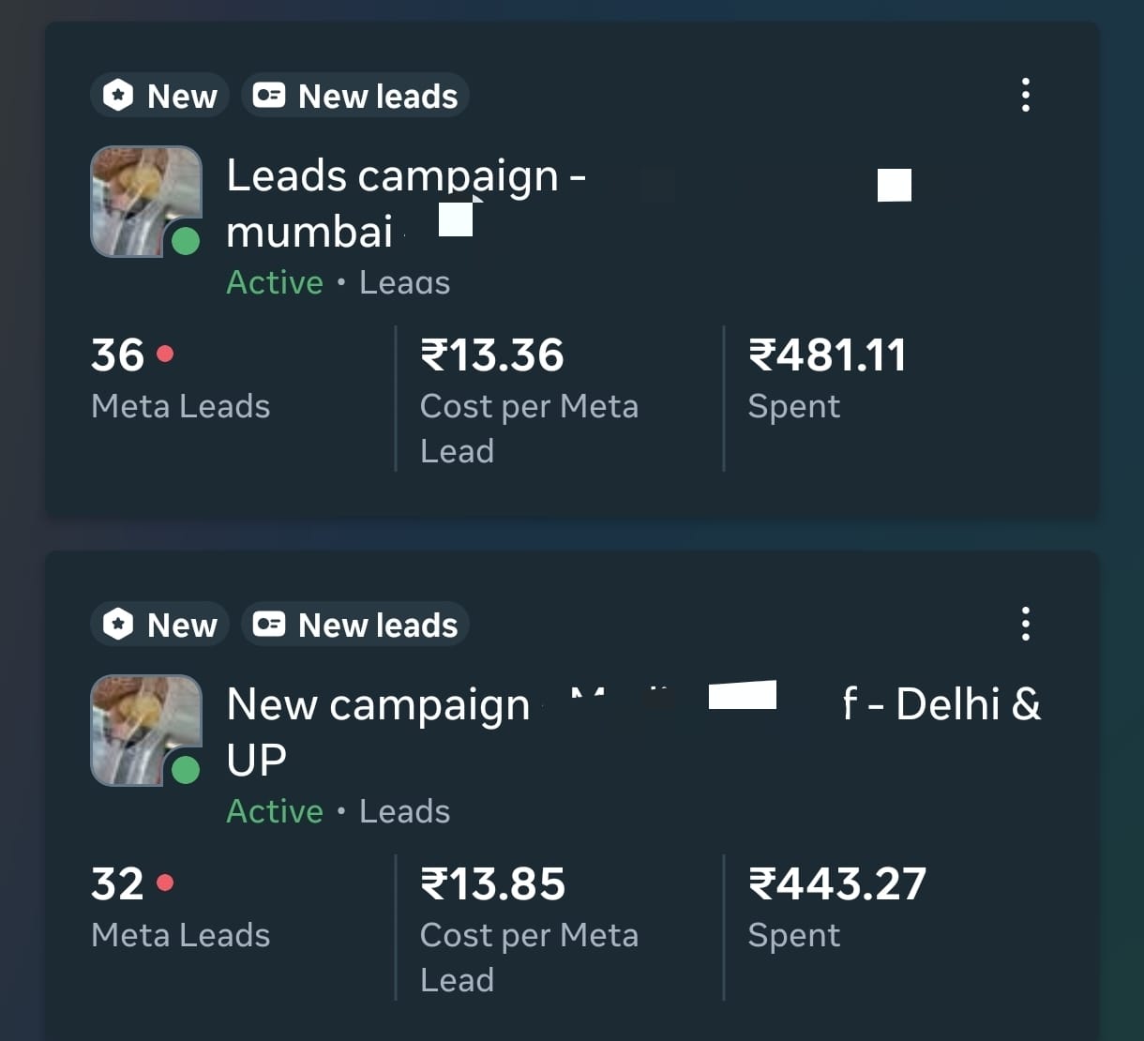Screen dimensions: 1144x1041
Task: Open the Delhi & UP campaign three-dot menu
Action: [1025, 624]
